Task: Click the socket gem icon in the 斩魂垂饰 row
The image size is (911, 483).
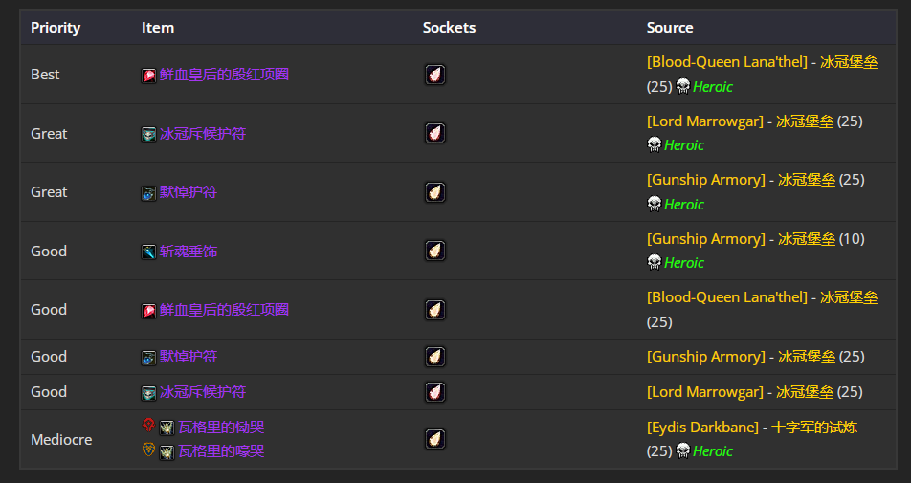Action: click(x=435, y=252)
